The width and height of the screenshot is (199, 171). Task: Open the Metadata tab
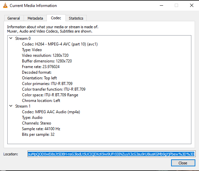(x=35, y=18)
